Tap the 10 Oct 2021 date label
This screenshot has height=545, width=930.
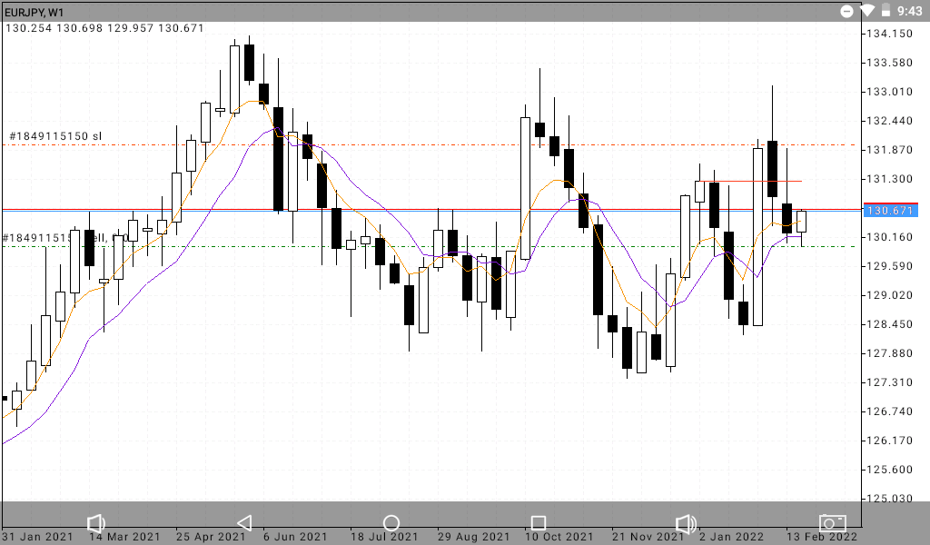click(x=559, y=537)
